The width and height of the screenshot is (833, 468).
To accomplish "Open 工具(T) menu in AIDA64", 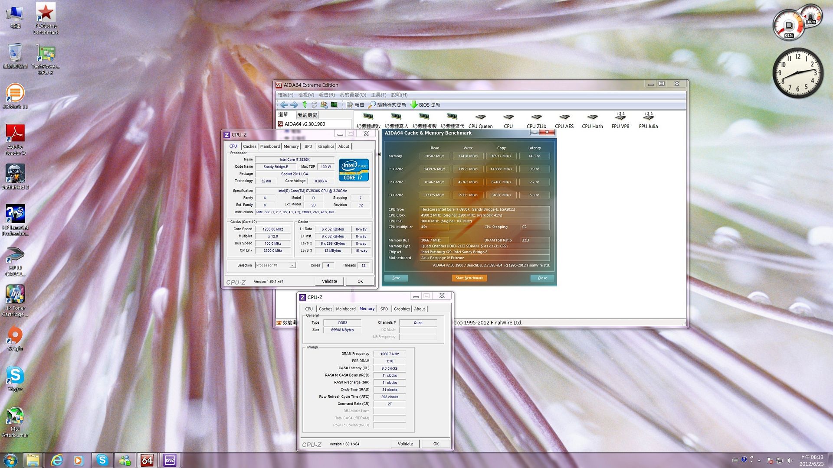I will (378, 95).
